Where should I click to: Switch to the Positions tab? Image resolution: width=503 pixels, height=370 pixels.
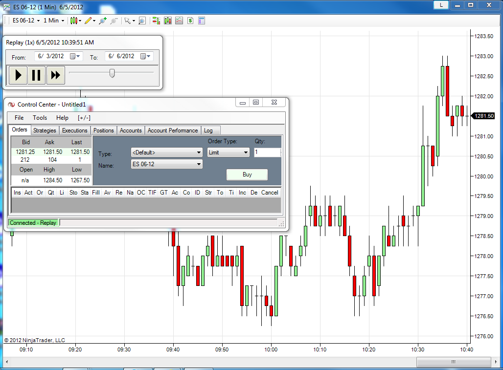[103, 131]
